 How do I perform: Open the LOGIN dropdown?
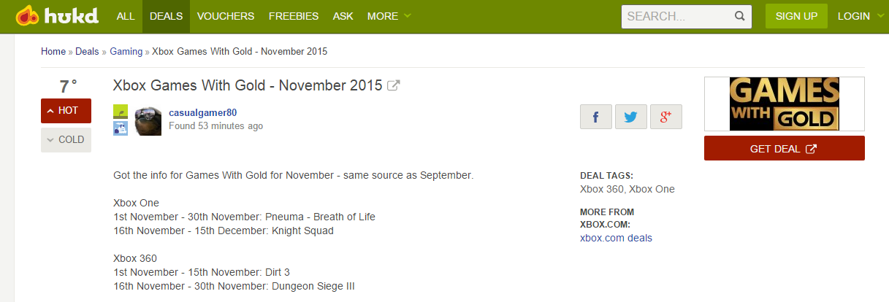861,16
